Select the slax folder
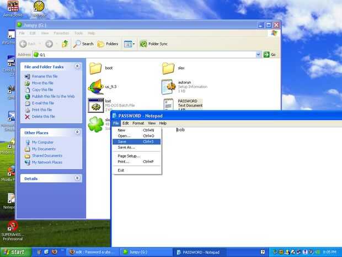Viewport: 342px width, 257px height. tap(168, 68)
